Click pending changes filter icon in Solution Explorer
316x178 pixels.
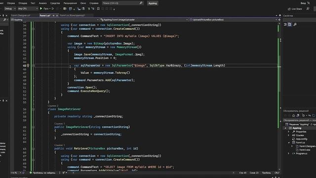[x=304, y=115]
